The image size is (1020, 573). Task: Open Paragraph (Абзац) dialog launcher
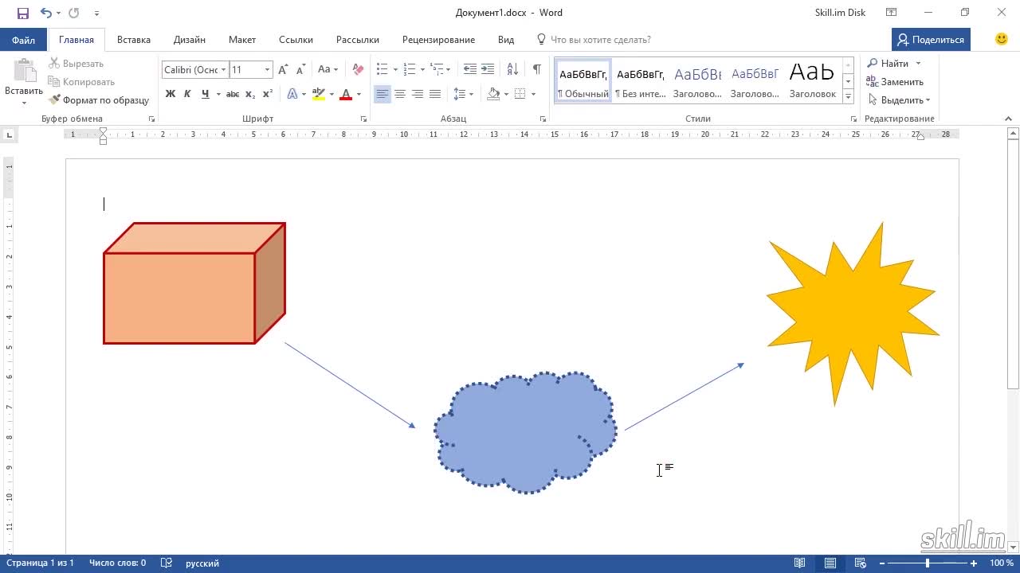point(543,119)
